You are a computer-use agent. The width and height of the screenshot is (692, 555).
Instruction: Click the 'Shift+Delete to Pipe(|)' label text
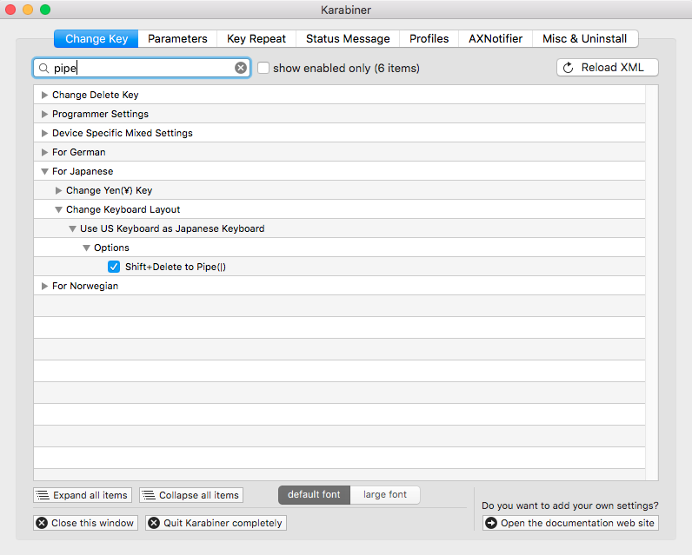(176, 267)
